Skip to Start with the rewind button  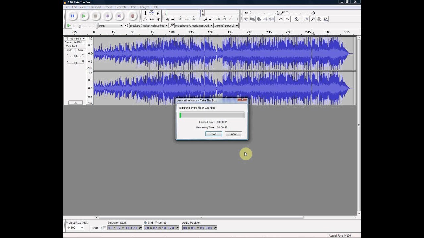click(108, 16)
